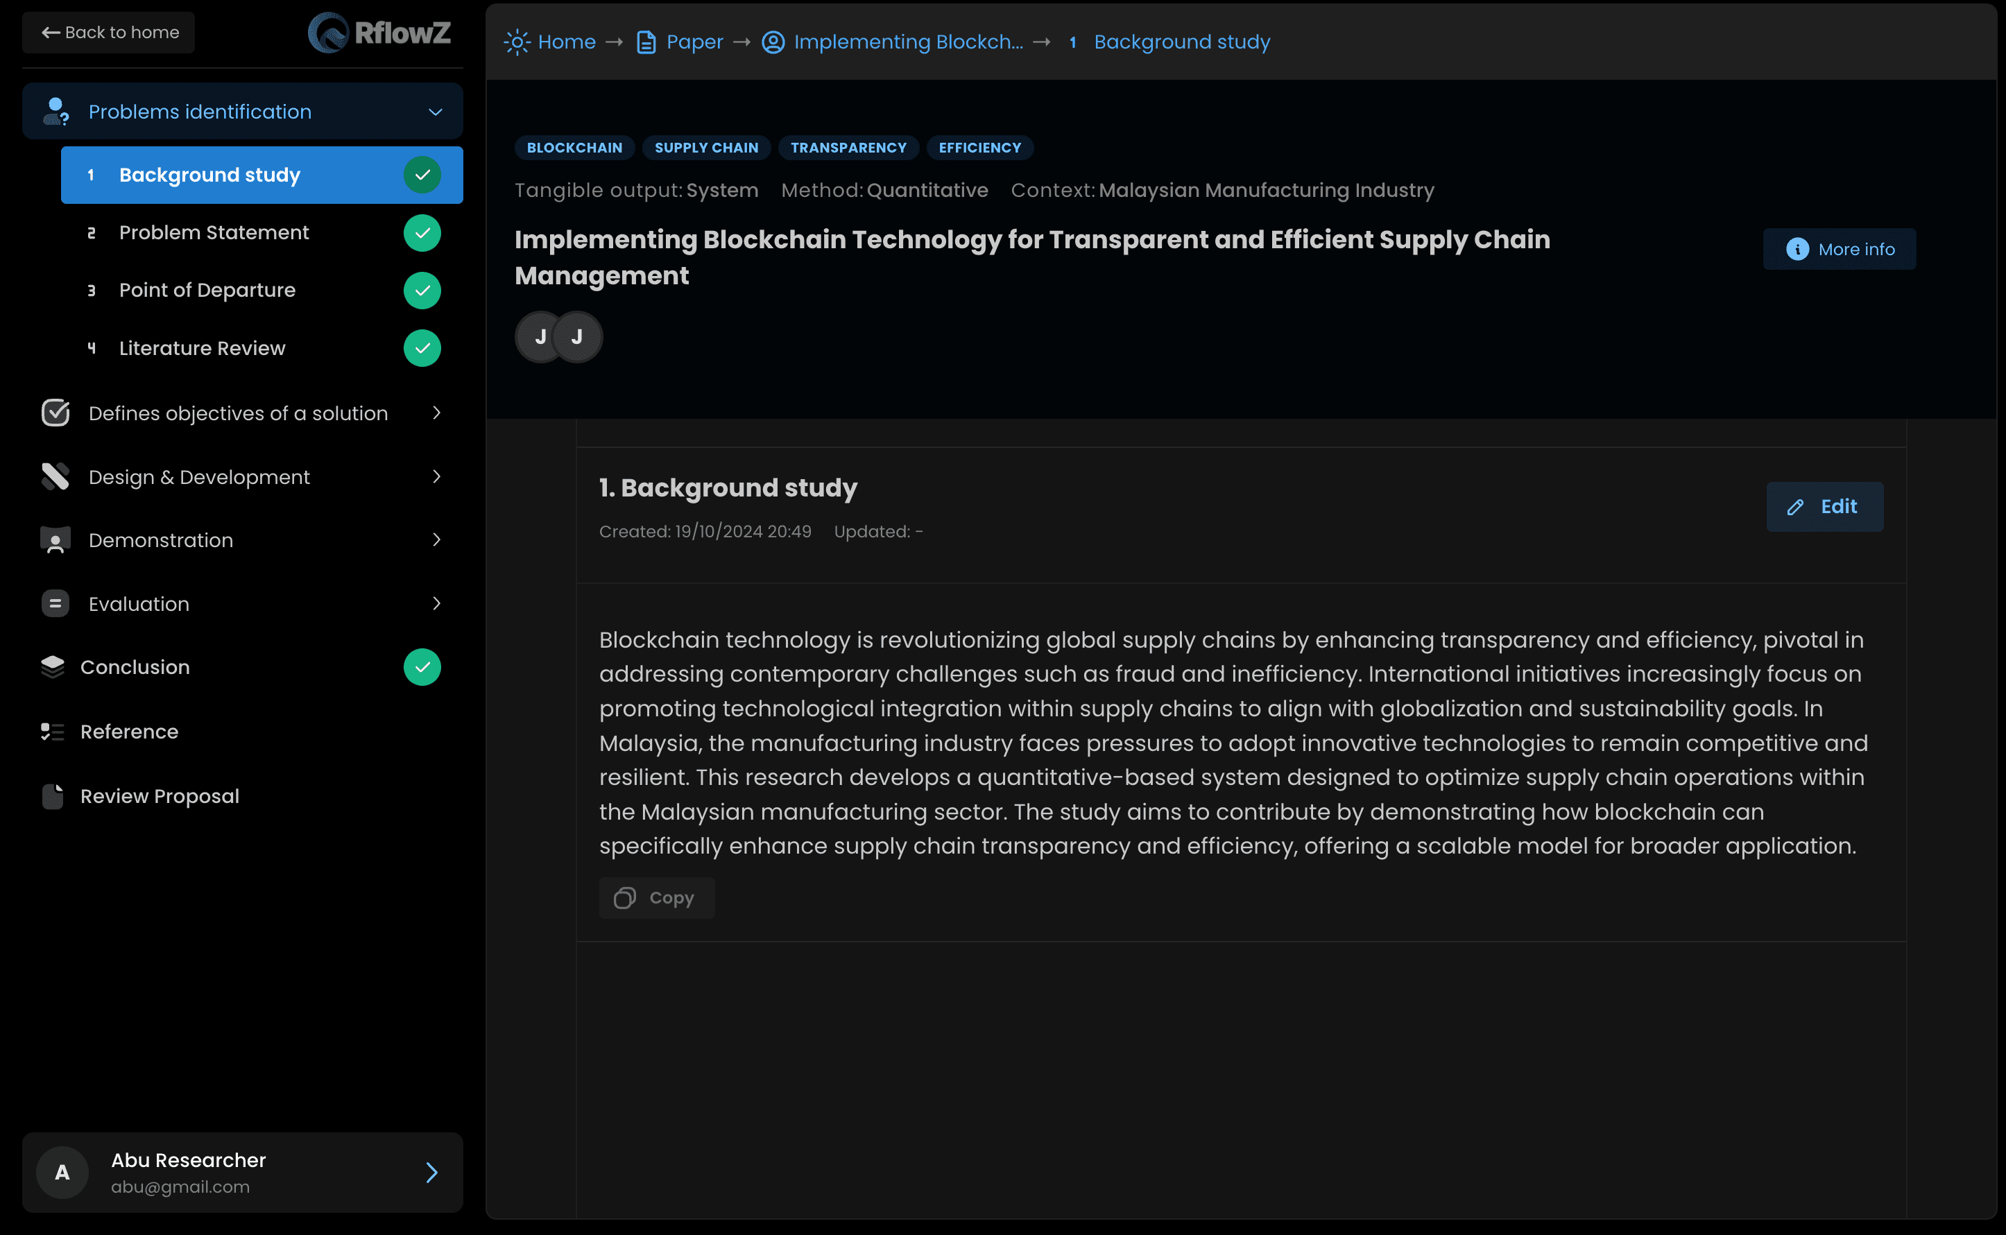Copy the background study text

(x=656, y=898)
